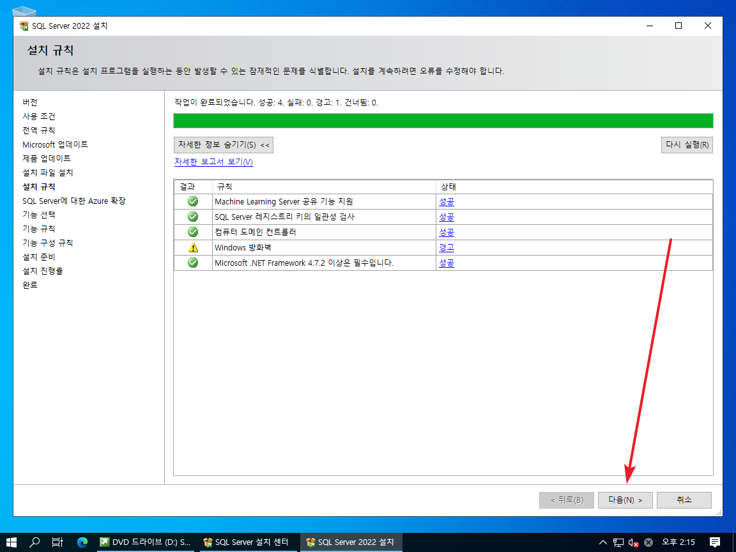Click the gray X status icon in the tray
This screenshot has height=552, width=736.
[648, 542]
